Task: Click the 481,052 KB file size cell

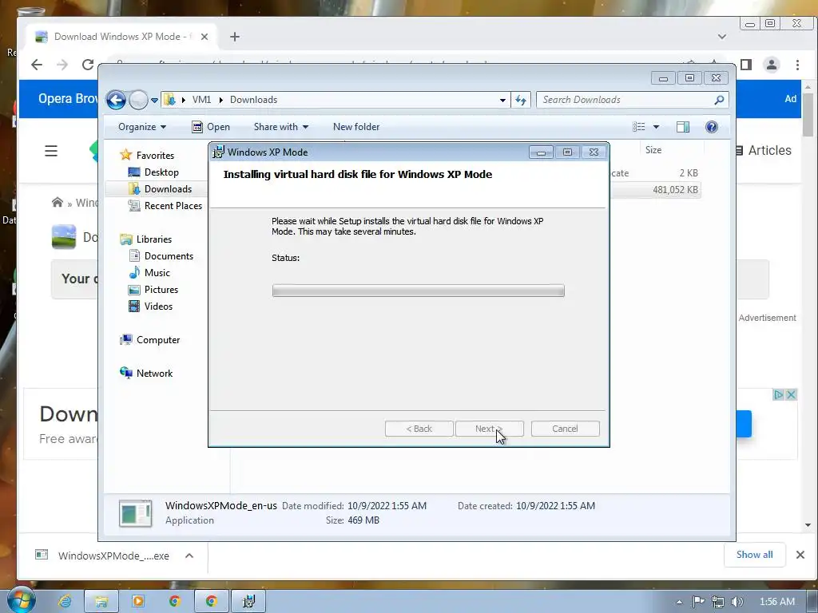Action: pyautogui.click(x=675, y=190)
